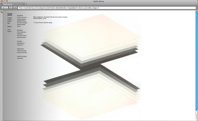Open the Contact page link
198x121 pixels.
pyautogui.click(x=9, y=31)
